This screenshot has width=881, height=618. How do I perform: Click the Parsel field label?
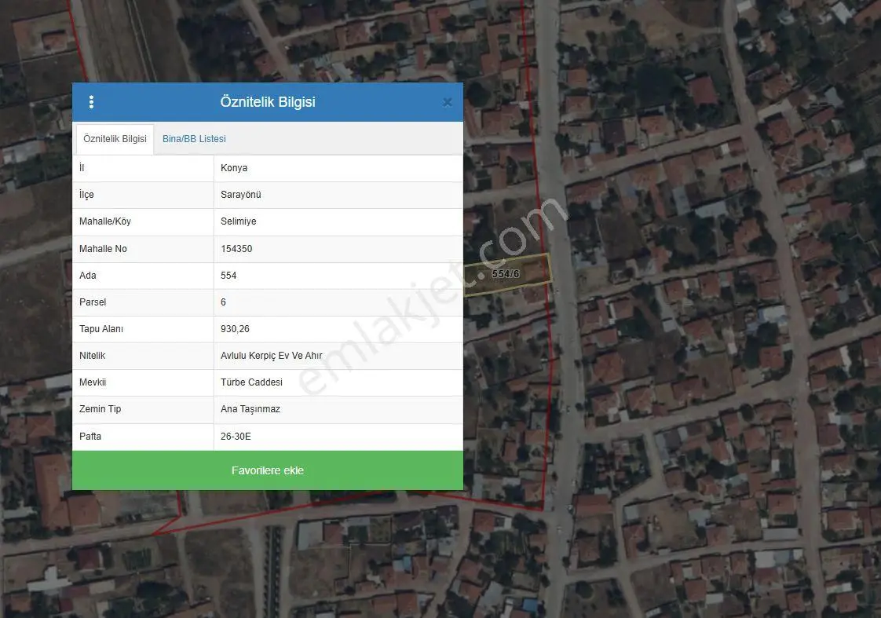tap(93, 302)
